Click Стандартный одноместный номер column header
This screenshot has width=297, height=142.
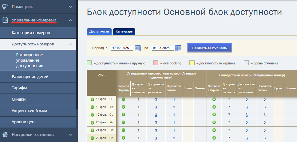pyautogui.click(x=161, y=75)
